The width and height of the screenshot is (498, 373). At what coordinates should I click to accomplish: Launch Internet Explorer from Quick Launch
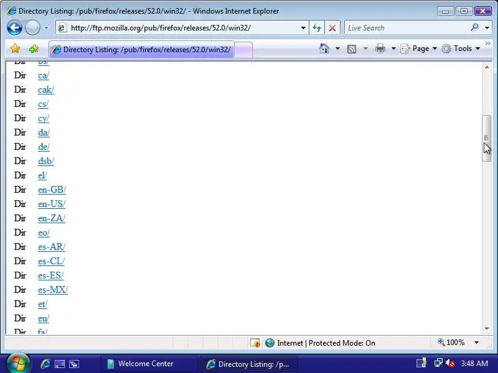[x=45, y=364]
